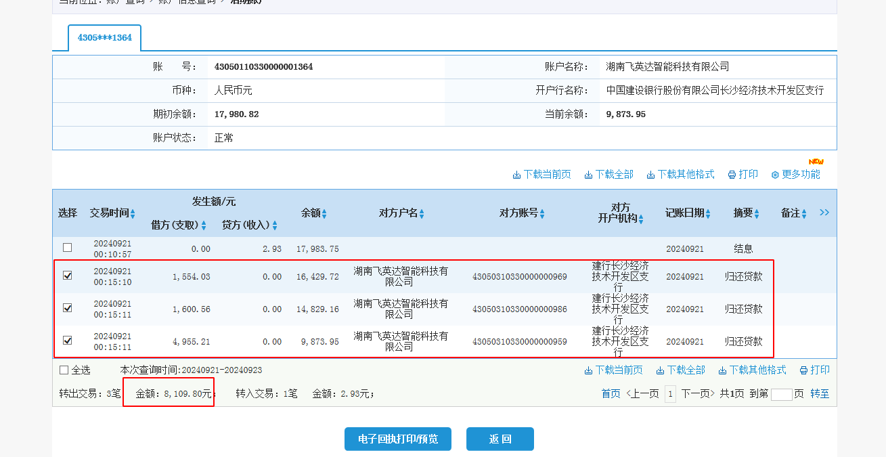Click top 下载当前页 download link
Image resolution: width=886 pixels, height=457 pixels.
tap(548, 175)
